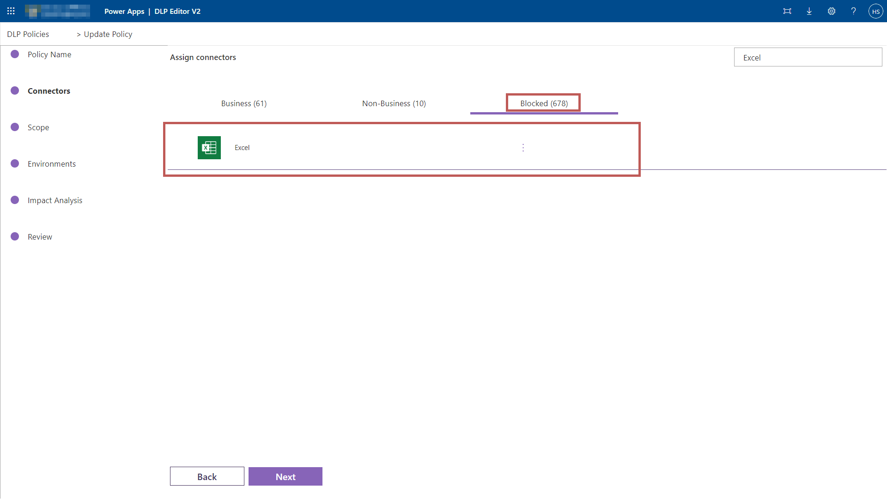Click the Back button
This screenshot has height=499, width=887.
(207, 476)
